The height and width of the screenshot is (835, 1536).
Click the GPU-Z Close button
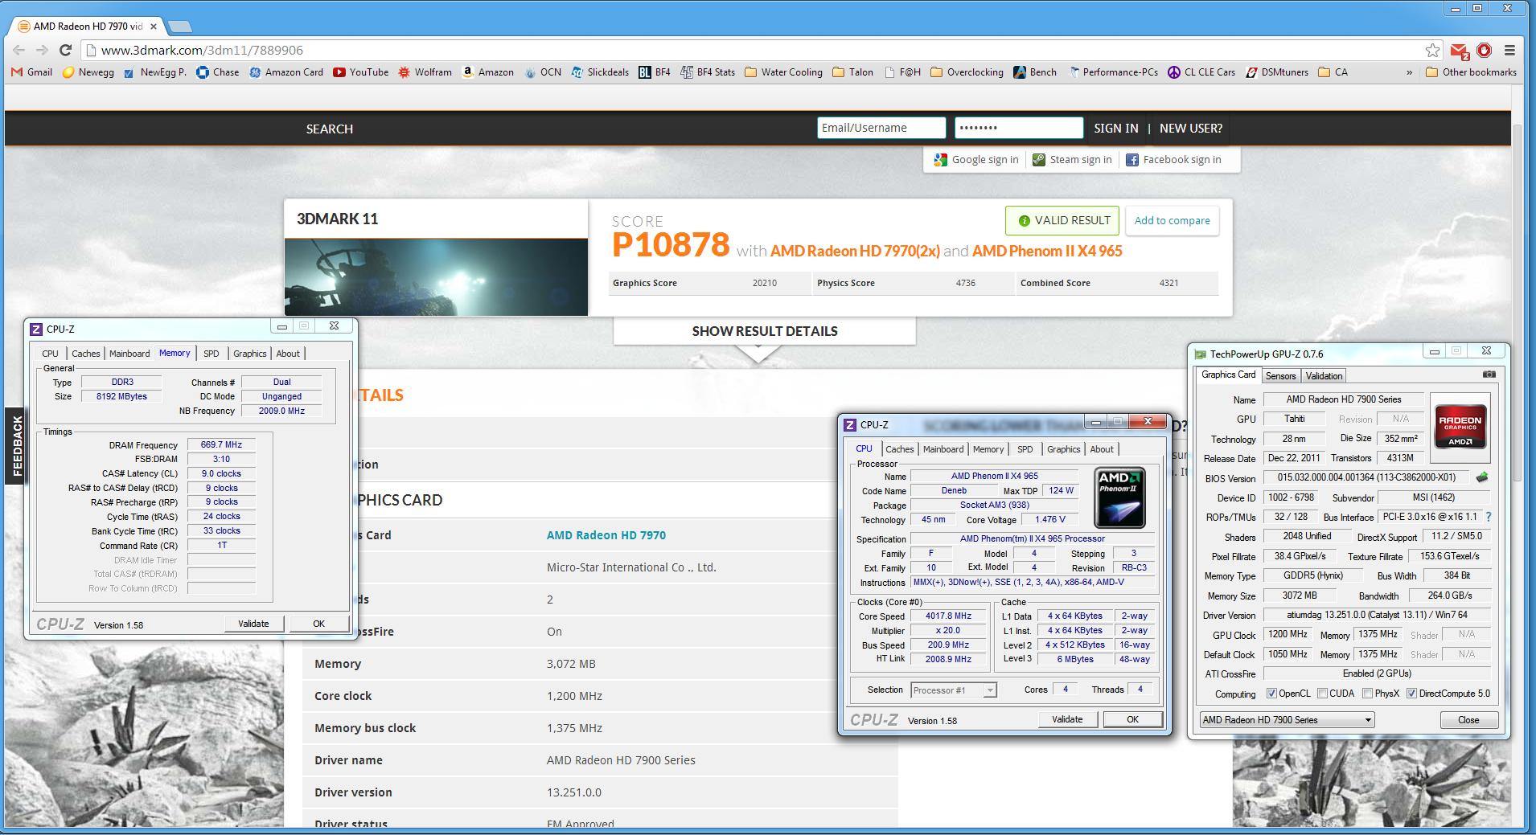click(1468, 720)
